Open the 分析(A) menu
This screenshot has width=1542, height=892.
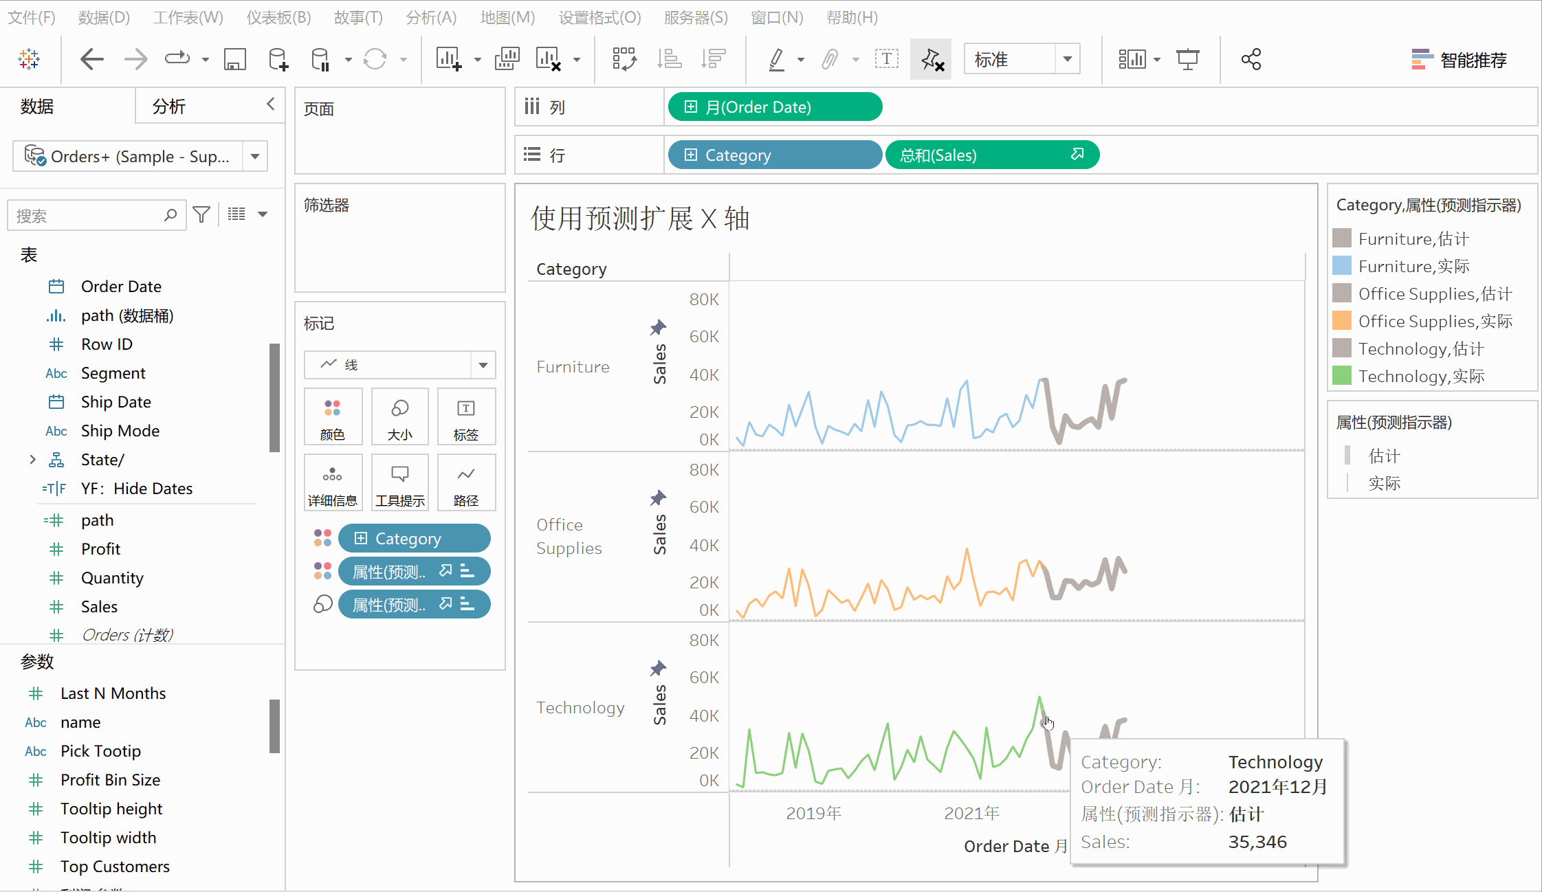pos(431,17)
